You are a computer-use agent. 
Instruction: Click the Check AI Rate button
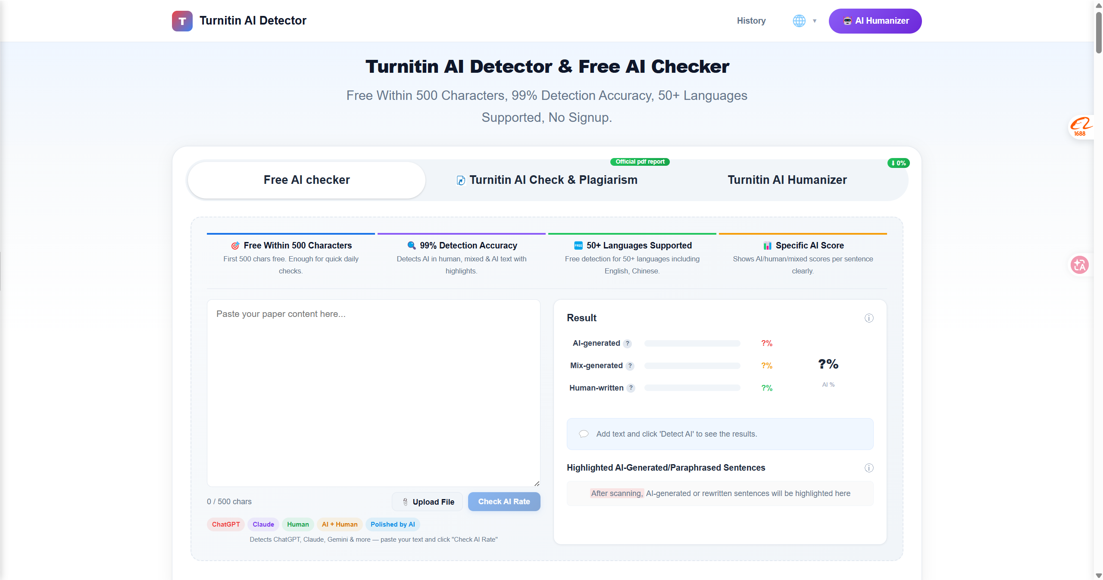504,502
